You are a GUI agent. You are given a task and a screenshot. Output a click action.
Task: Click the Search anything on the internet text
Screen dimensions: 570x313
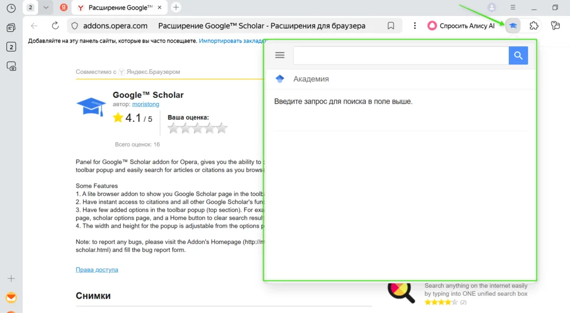pos(476,290)
